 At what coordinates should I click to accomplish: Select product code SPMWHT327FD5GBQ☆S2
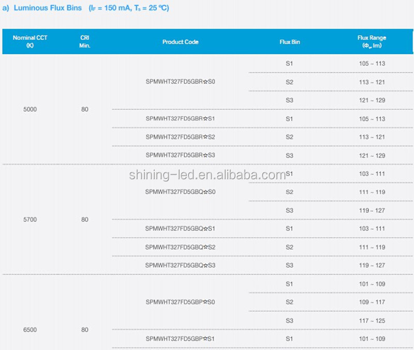point(180,247)
